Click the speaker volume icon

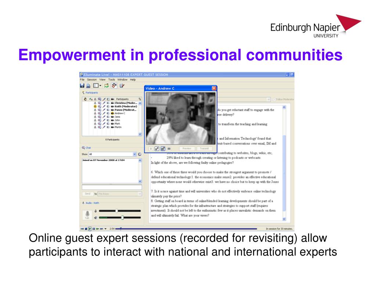click(95, 217)
